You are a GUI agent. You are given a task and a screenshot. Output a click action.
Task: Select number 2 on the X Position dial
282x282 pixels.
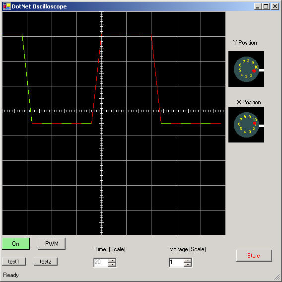pyautogui.click(x=254, y=129)
